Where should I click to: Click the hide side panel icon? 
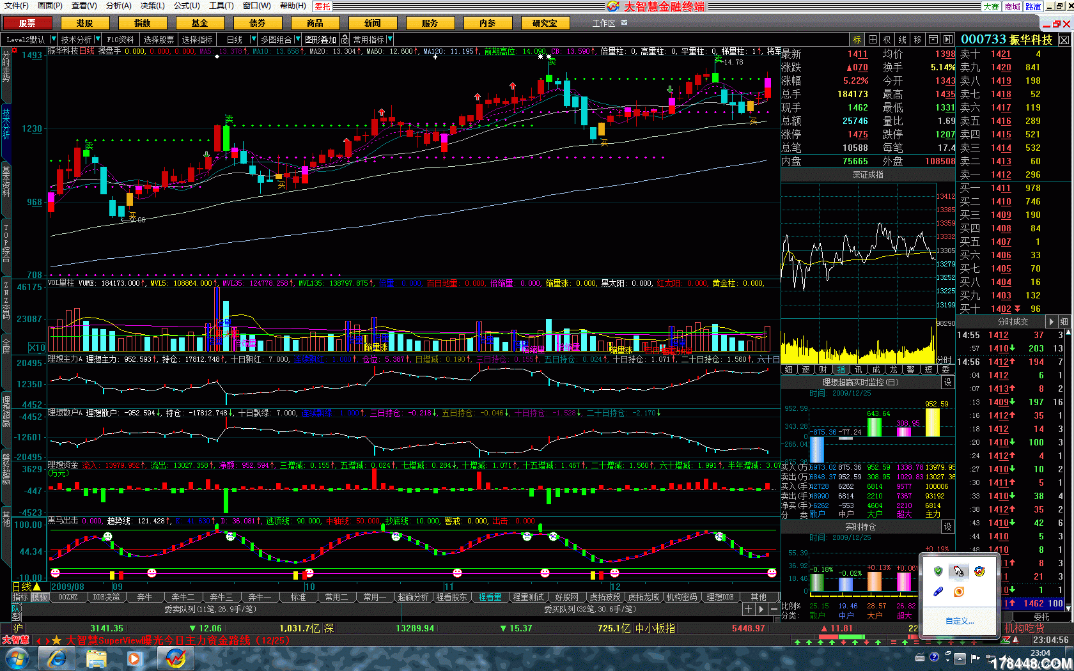click(948, 40)
